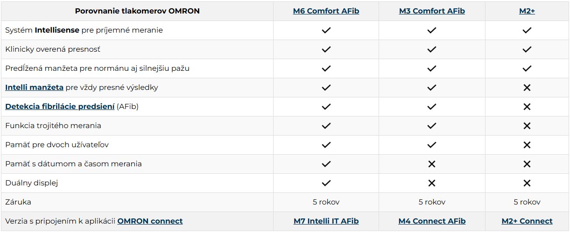Open the M7 Intelli IT AFib link

pyautogui.click(x=326, y=221)
